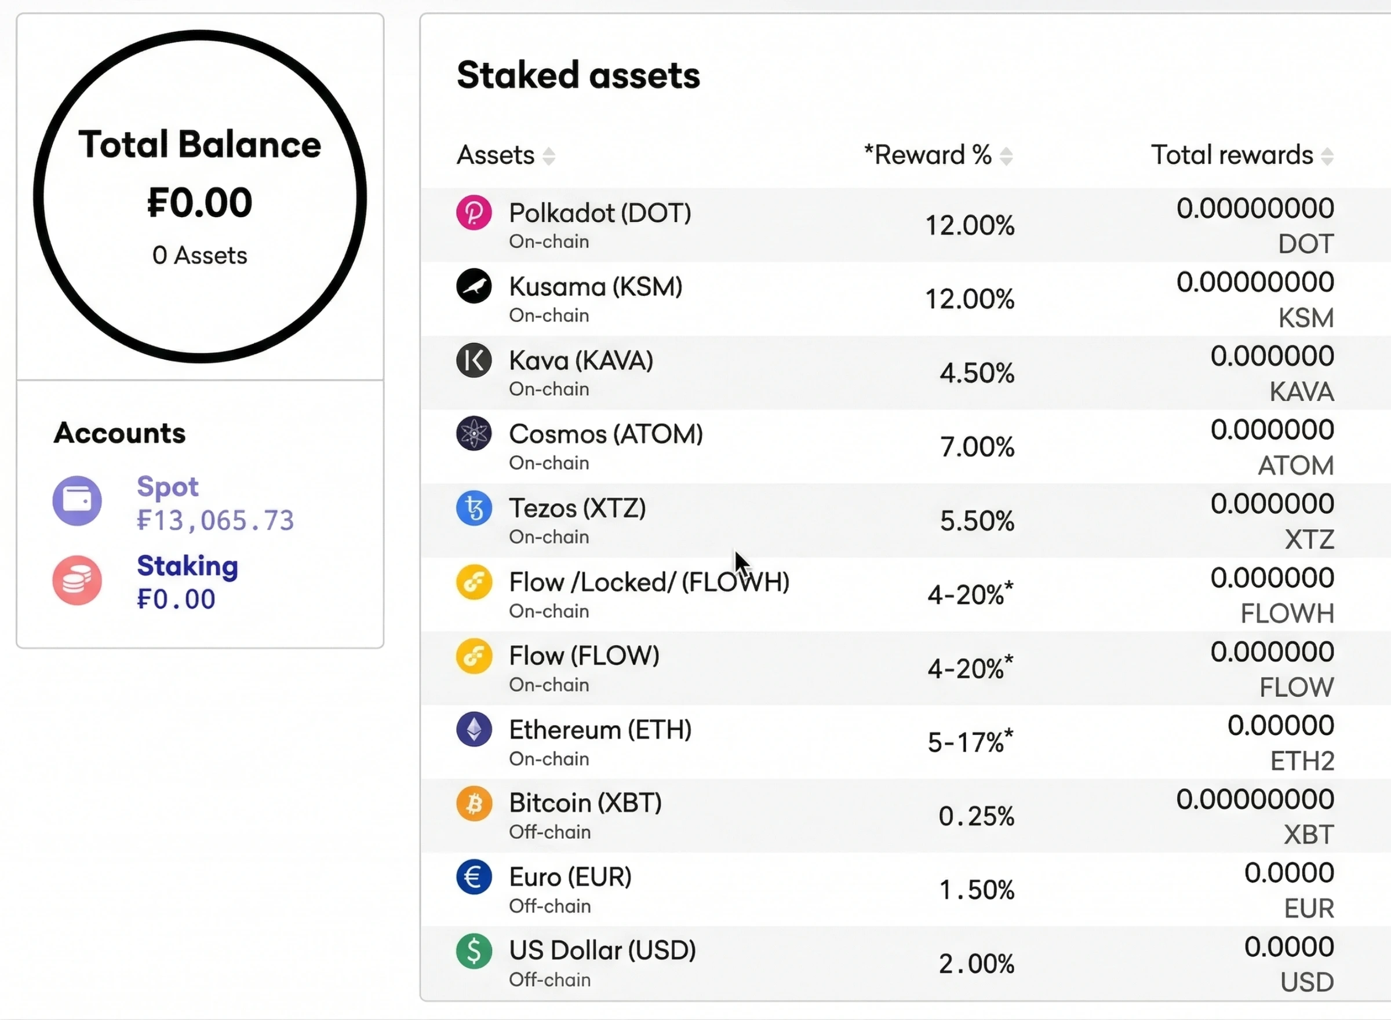Open the Spot account balance
The width and height of the screenshot is (1391, 1020).
(x=214, y=520)
